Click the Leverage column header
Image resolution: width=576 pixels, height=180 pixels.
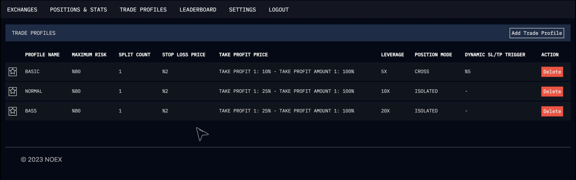coord(392,55)
